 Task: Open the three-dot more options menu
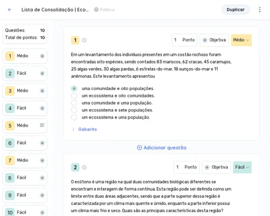(260, 10)
